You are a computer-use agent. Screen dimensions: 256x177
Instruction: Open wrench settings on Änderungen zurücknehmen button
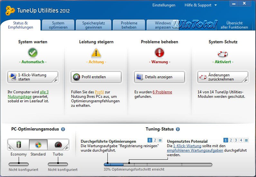[246, 80]
